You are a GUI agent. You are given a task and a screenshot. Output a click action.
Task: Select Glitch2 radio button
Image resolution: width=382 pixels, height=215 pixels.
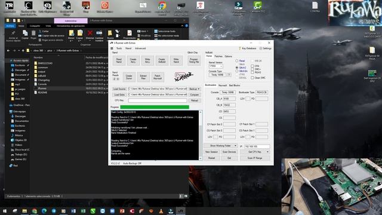coord(237,67)
